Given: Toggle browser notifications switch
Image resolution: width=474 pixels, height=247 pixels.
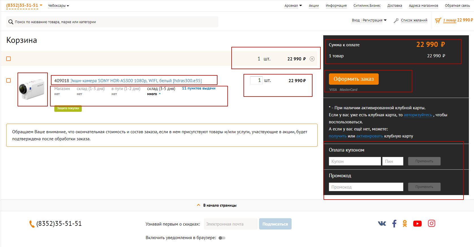Looking at the screenshot, I should (x=222, y=238).
